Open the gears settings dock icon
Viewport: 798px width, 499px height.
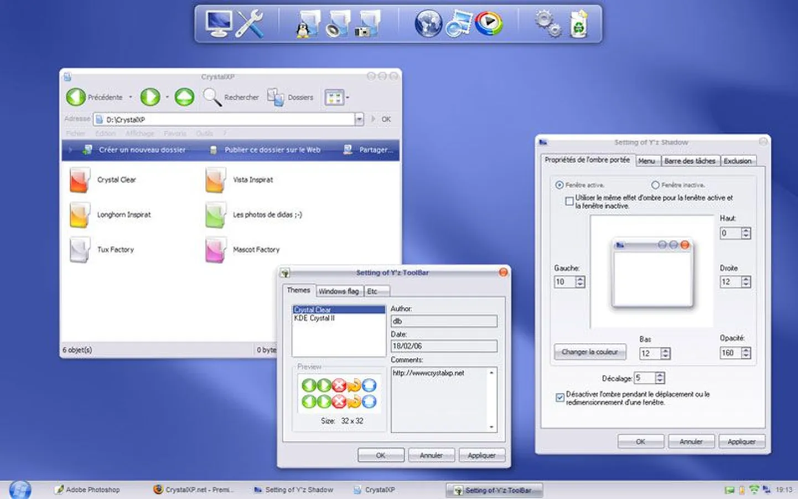click(x=547, y=24)
